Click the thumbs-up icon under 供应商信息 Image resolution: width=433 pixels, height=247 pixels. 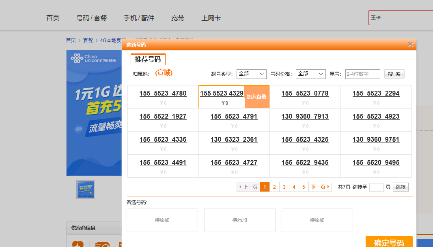[78, 245]
